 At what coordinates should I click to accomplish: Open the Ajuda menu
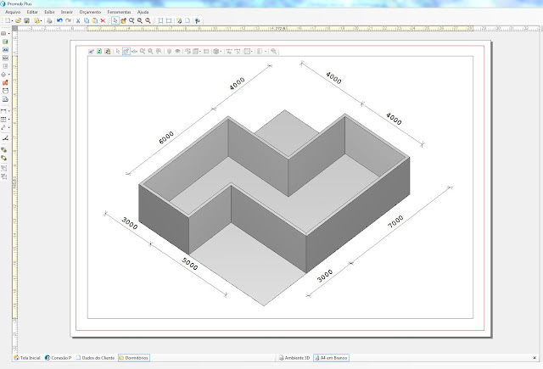(143, 12)
